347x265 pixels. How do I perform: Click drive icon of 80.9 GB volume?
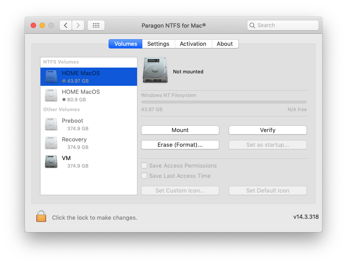[x=51, y=95]
